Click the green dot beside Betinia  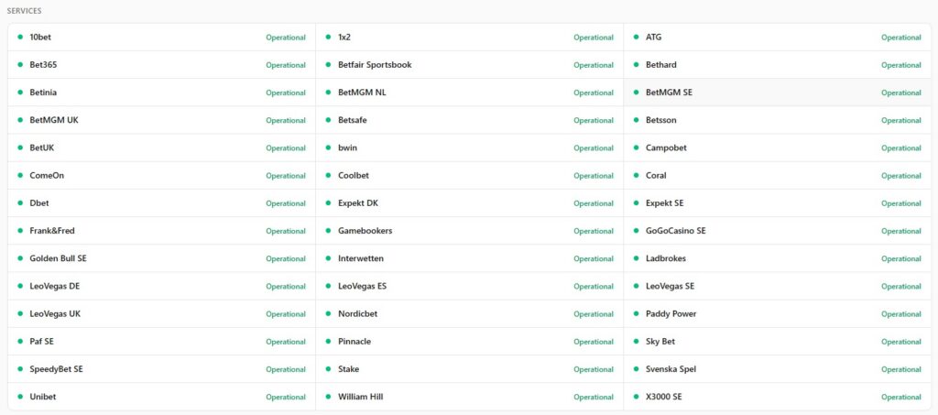pyautogui.click(x=20, y=93)
